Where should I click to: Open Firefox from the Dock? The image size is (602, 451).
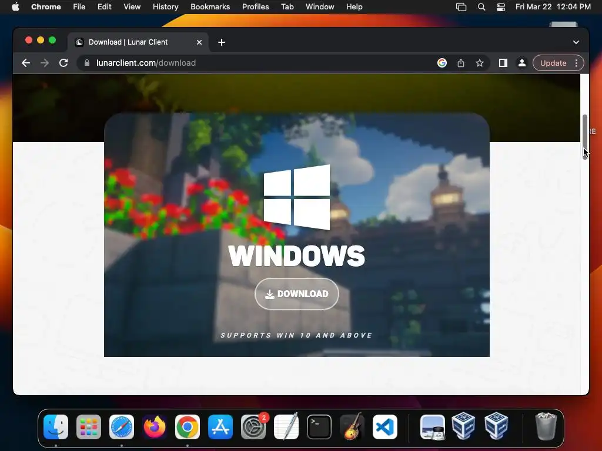(155, 427)
